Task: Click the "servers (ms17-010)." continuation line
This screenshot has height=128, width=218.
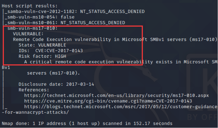Action: pyautogui.click(x=53, y=73)
